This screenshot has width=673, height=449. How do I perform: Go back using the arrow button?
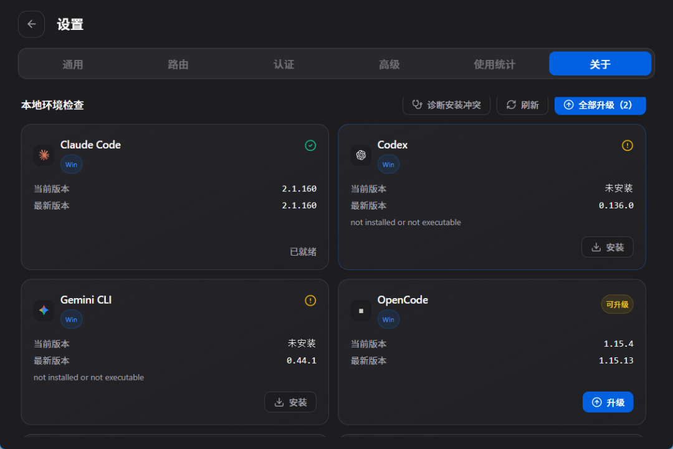[31, 24]
